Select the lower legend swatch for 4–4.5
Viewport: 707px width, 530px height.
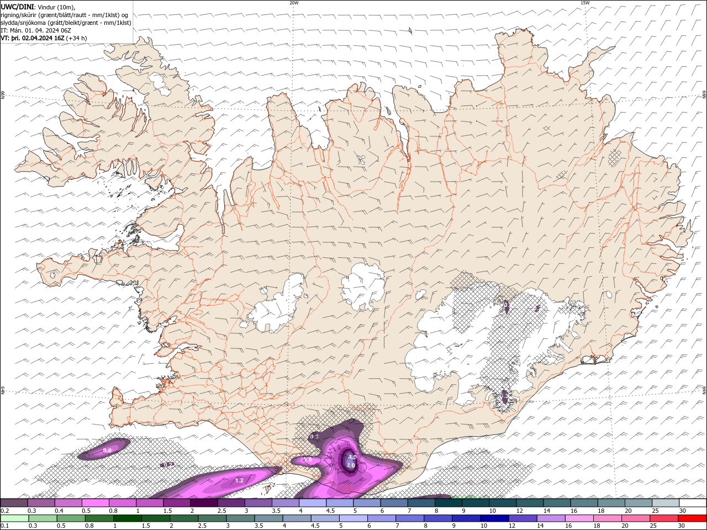[x=297, y=518]
